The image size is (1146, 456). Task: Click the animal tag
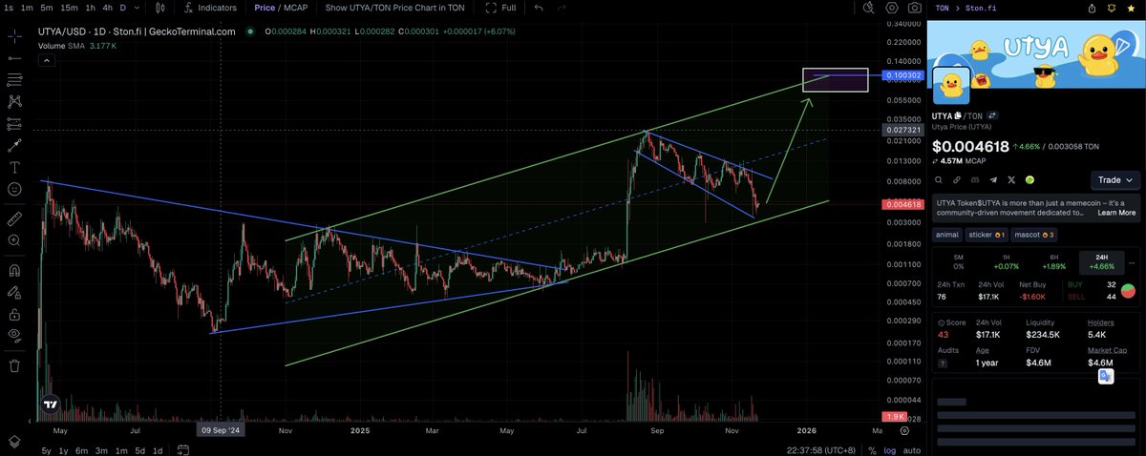(947, 234)
